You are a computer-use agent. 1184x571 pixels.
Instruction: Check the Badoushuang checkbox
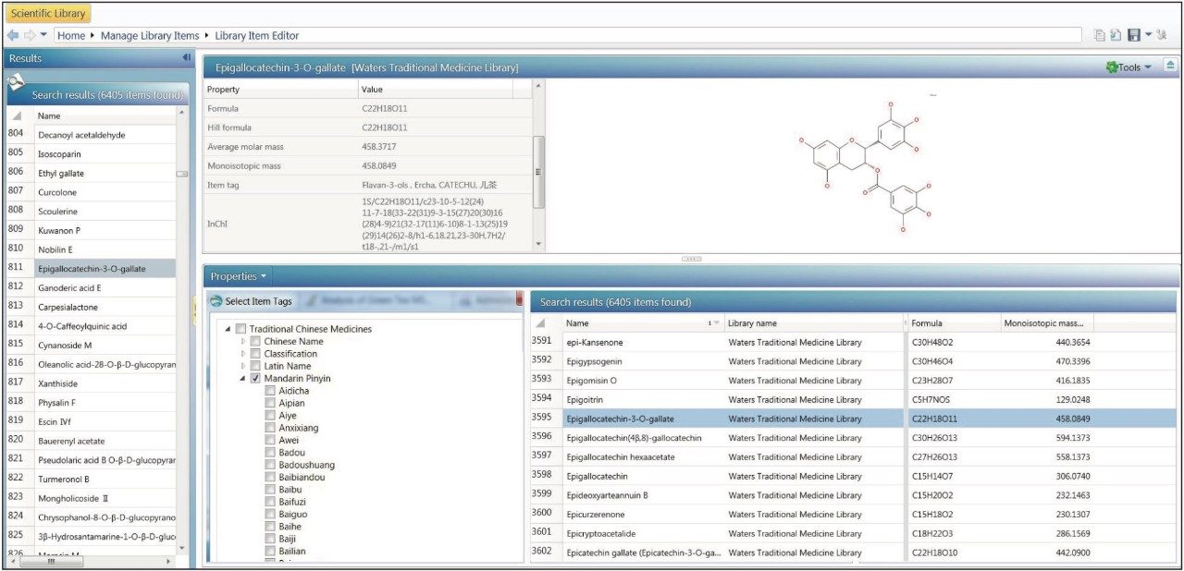(x=270, y=465)
